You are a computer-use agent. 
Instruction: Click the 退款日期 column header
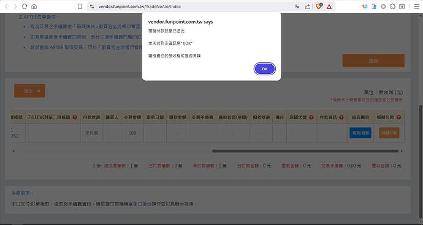click(155, 117)
